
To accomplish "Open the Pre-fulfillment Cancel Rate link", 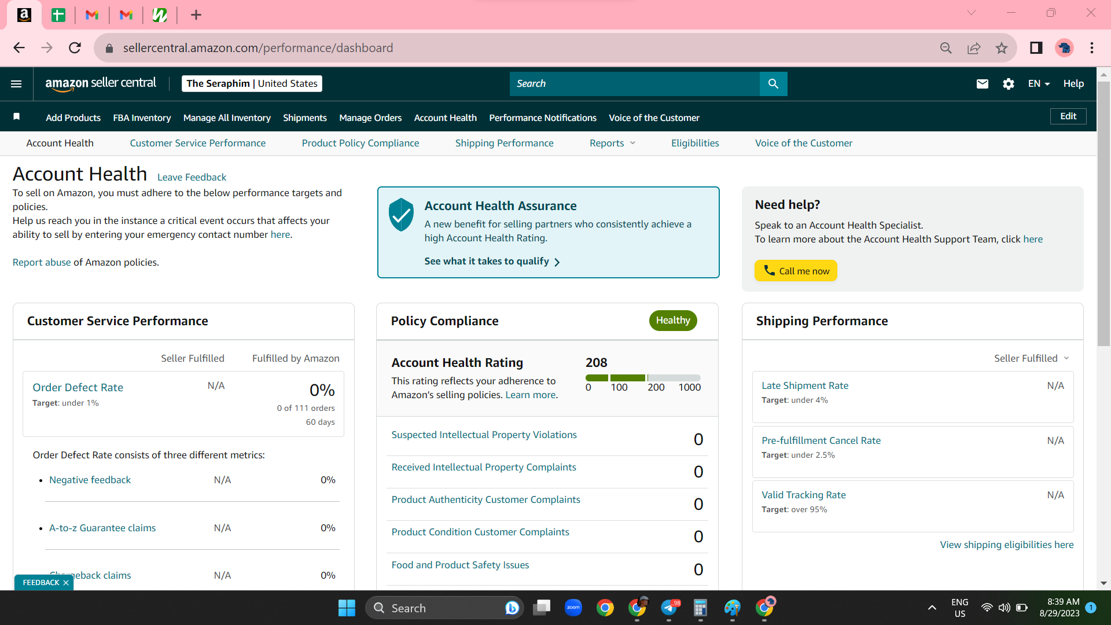I will coord(821,440).
